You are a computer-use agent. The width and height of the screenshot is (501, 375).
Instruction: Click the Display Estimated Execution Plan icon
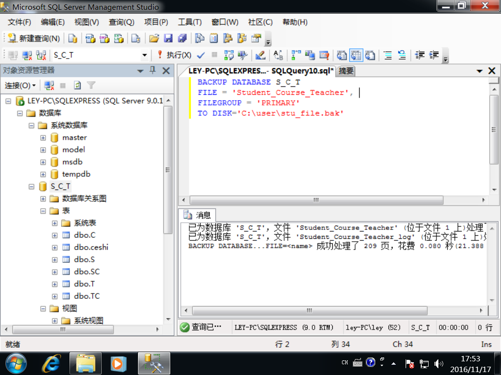pos(229,55)
